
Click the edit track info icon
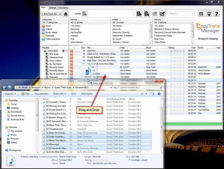162,14
